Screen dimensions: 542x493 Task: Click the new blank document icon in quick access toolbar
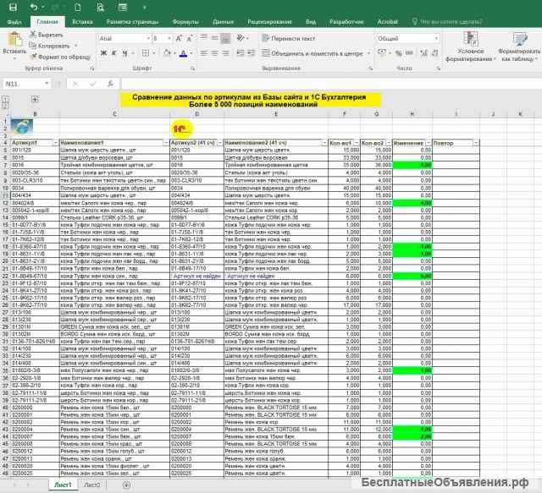(x=78, y=8)
